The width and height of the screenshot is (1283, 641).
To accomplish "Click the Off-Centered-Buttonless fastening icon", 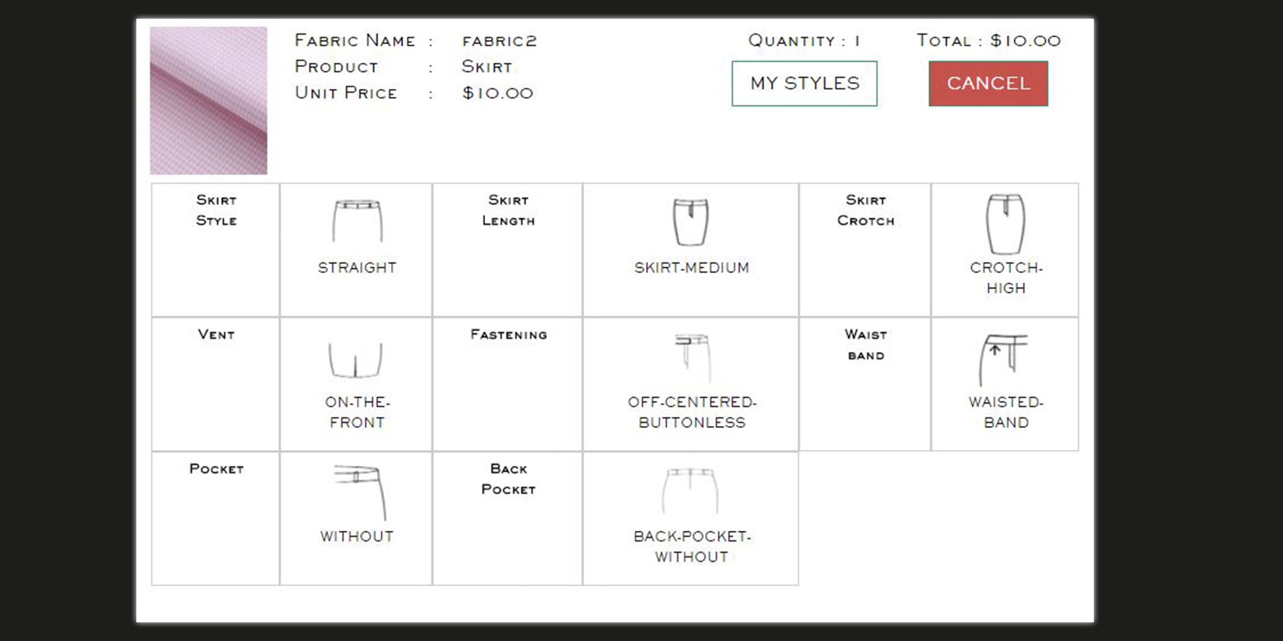I will pyautogui.click(x=692, y=358).
